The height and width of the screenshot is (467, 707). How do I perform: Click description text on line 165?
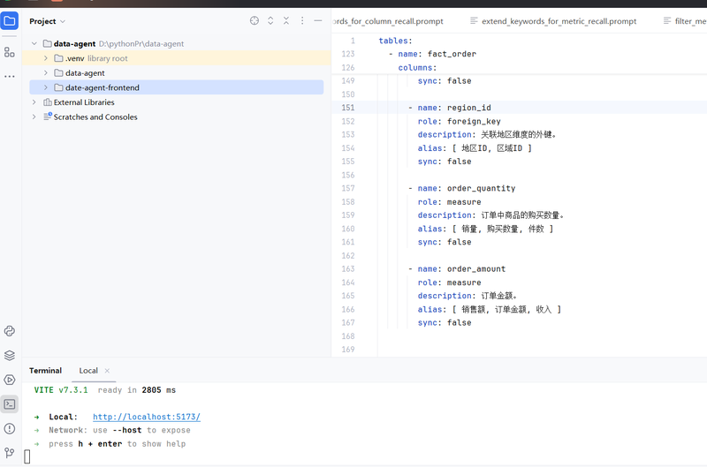click(x=468, y=296)
